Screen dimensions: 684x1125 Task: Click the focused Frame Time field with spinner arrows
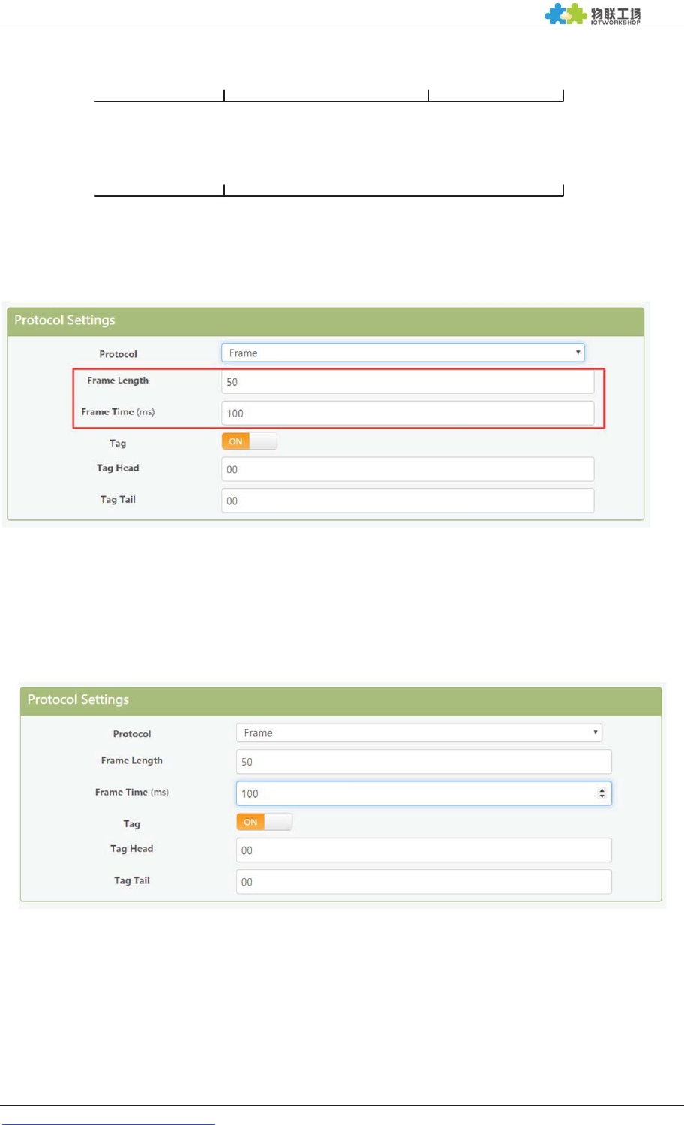pos(424,793)
